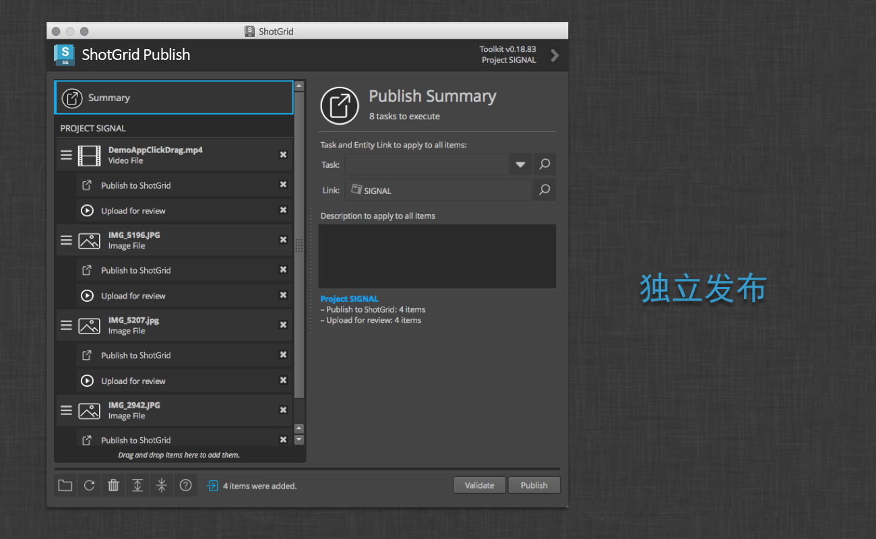
Task: Open help with the question mark icon
Action: (x=186, y=485)
